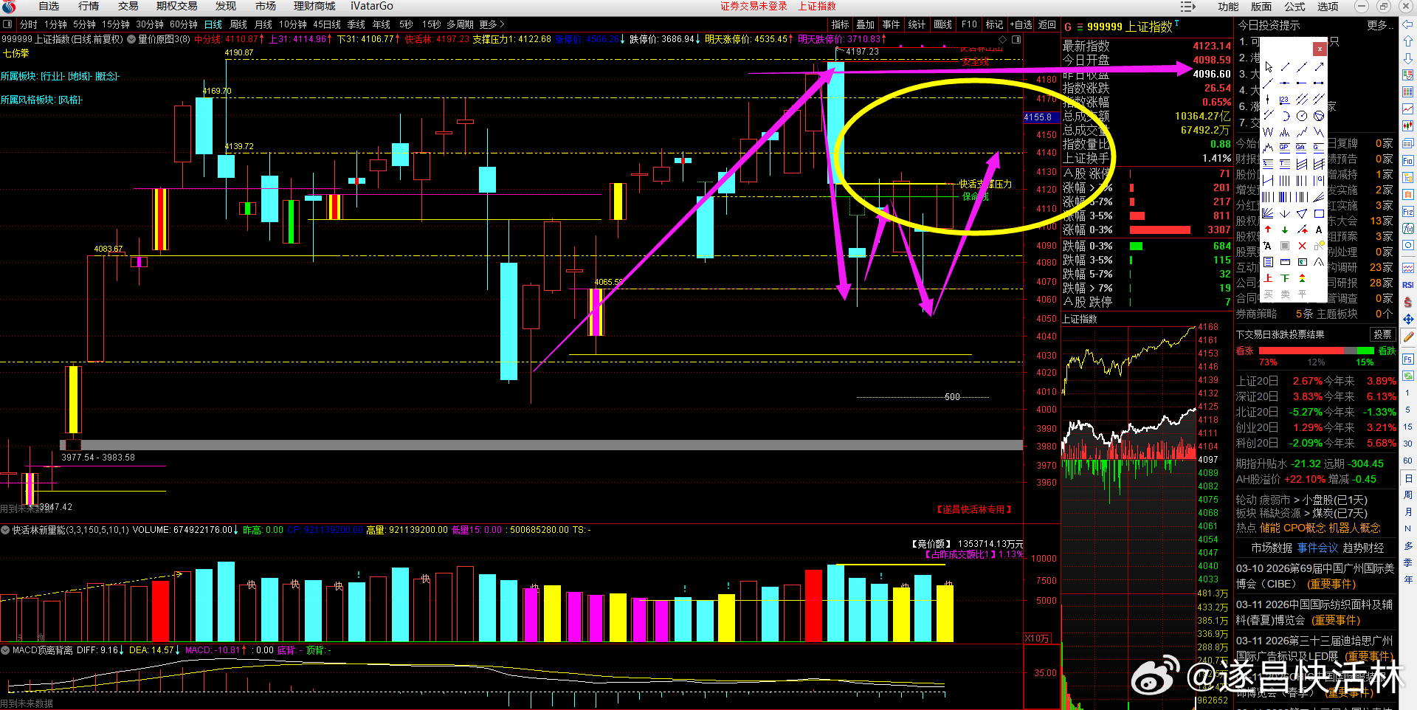1417x710 pixels.
Task: Select the circle drawing tool
Action: [1302, 116]
